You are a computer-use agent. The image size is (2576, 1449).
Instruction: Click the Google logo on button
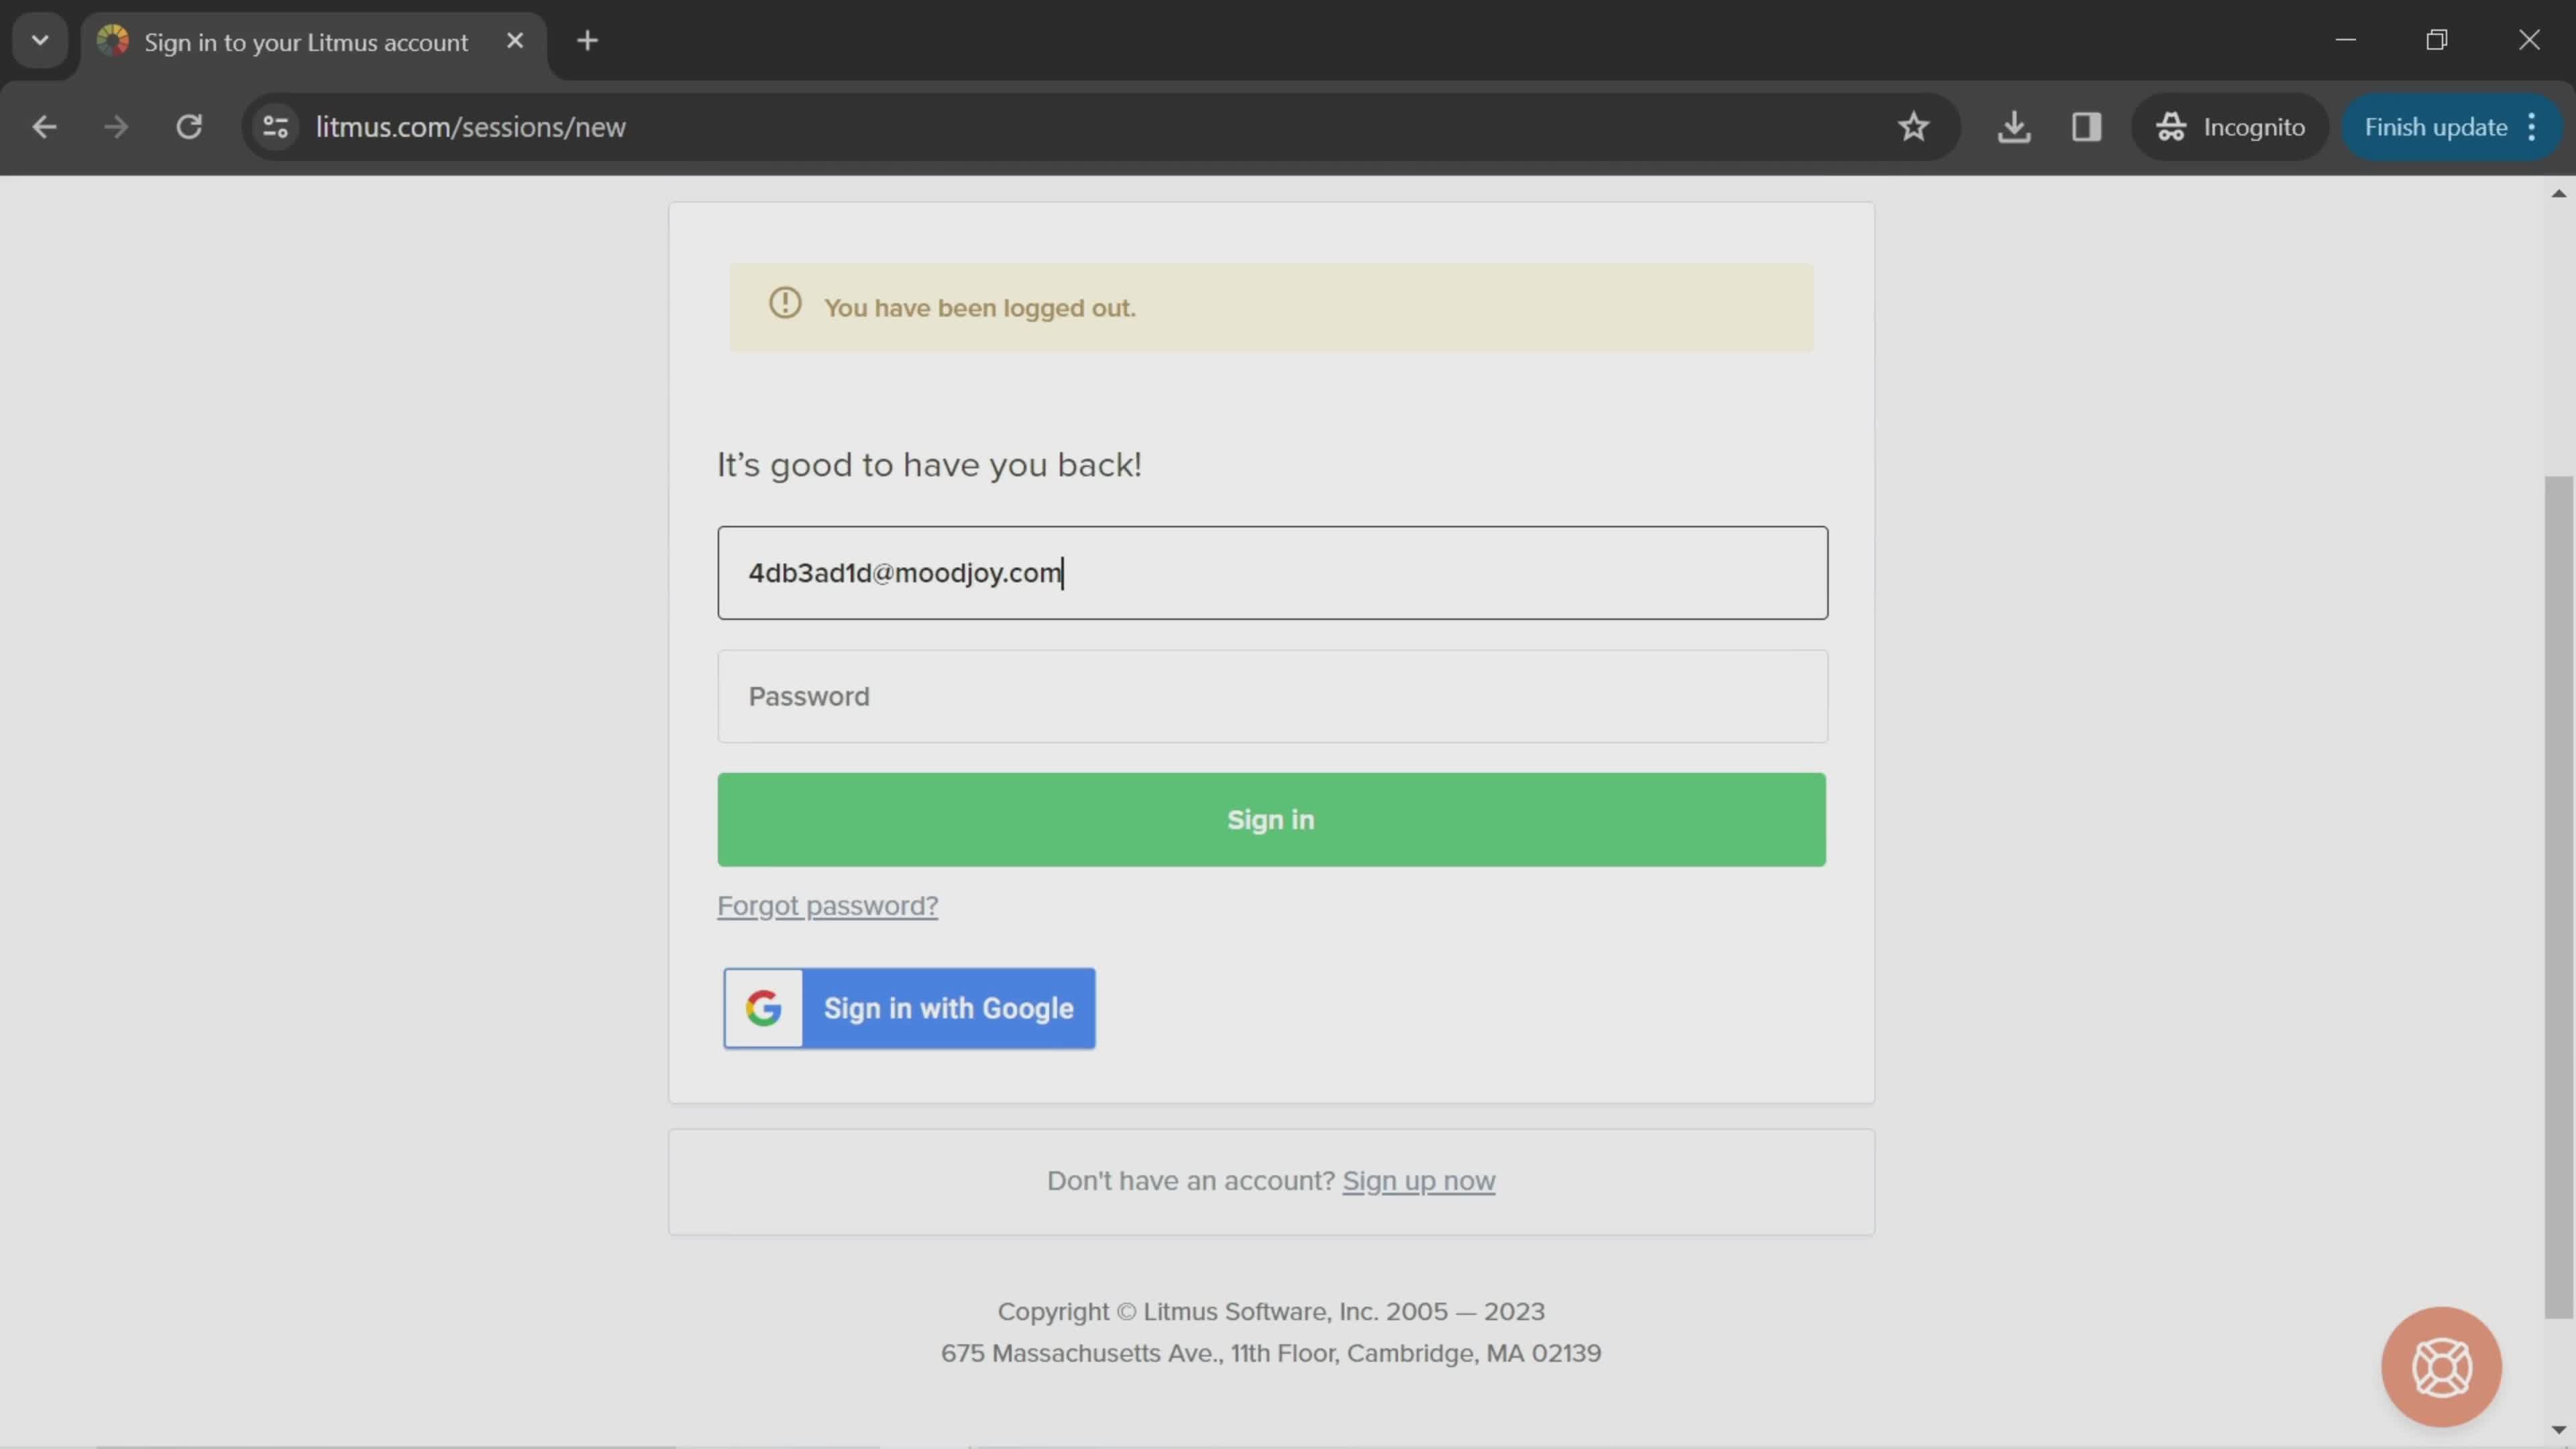click(x=764, y=1008)
